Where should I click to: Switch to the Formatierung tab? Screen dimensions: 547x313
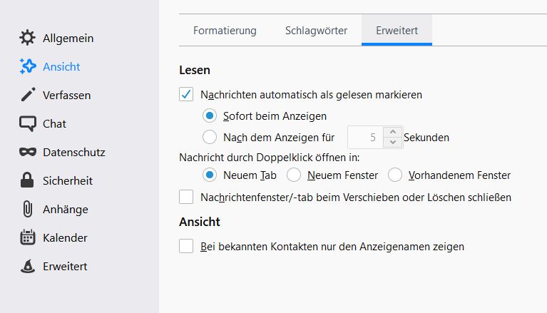[x=225, y=31]
